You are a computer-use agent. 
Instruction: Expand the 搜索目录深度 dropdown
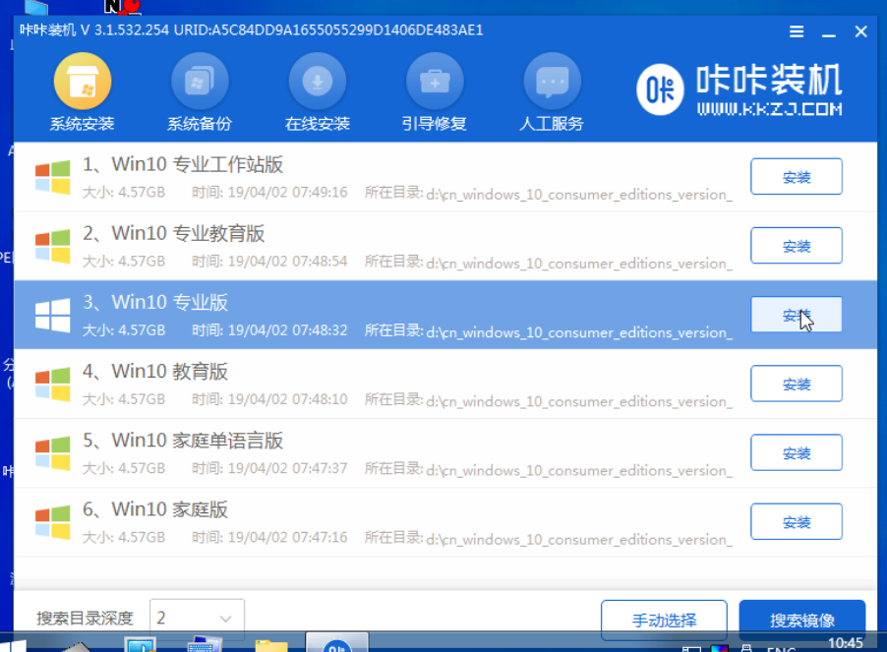[197, 619]
